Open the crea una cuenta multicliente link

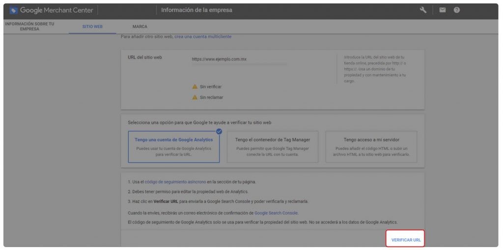[x=203, y=37]
